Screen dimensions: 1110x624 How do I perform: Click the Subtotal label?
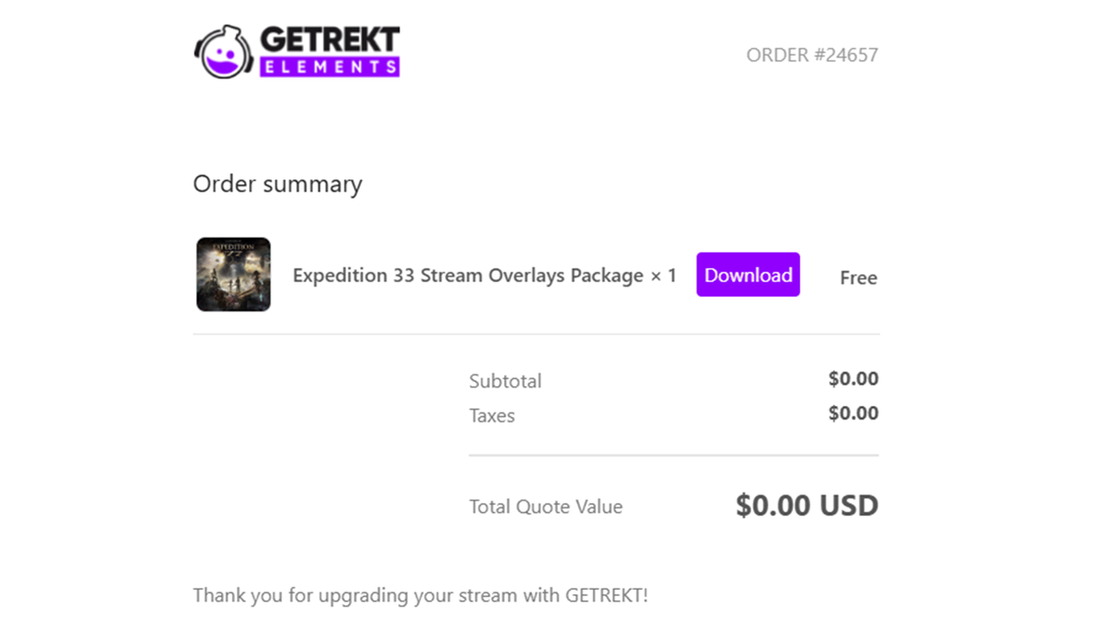(505, 381)
